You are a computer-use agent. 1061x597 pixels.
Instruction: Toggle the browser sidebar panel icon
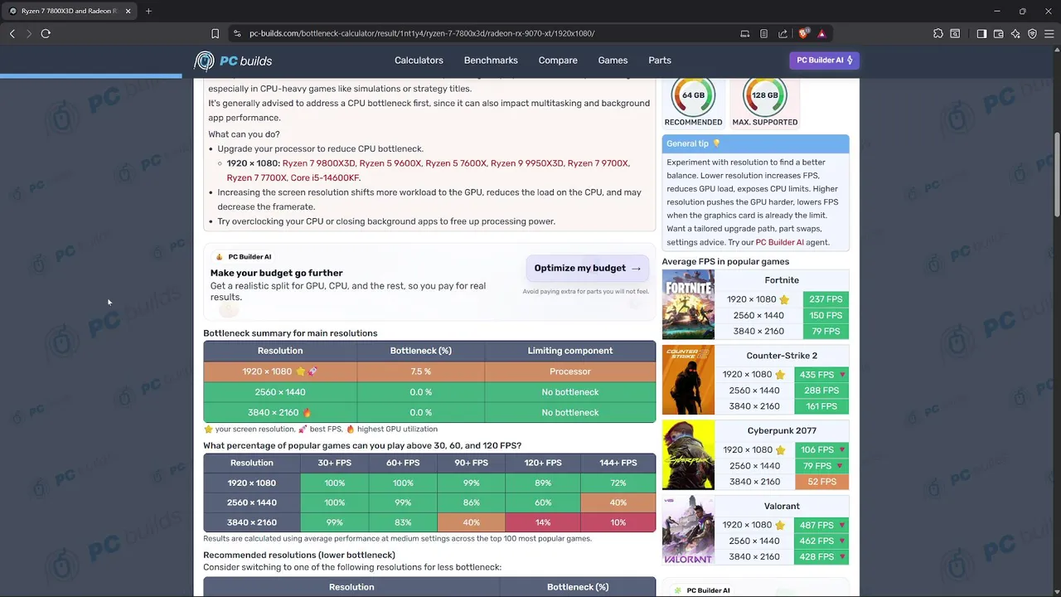pyautogui.click(x=981, y=33)
